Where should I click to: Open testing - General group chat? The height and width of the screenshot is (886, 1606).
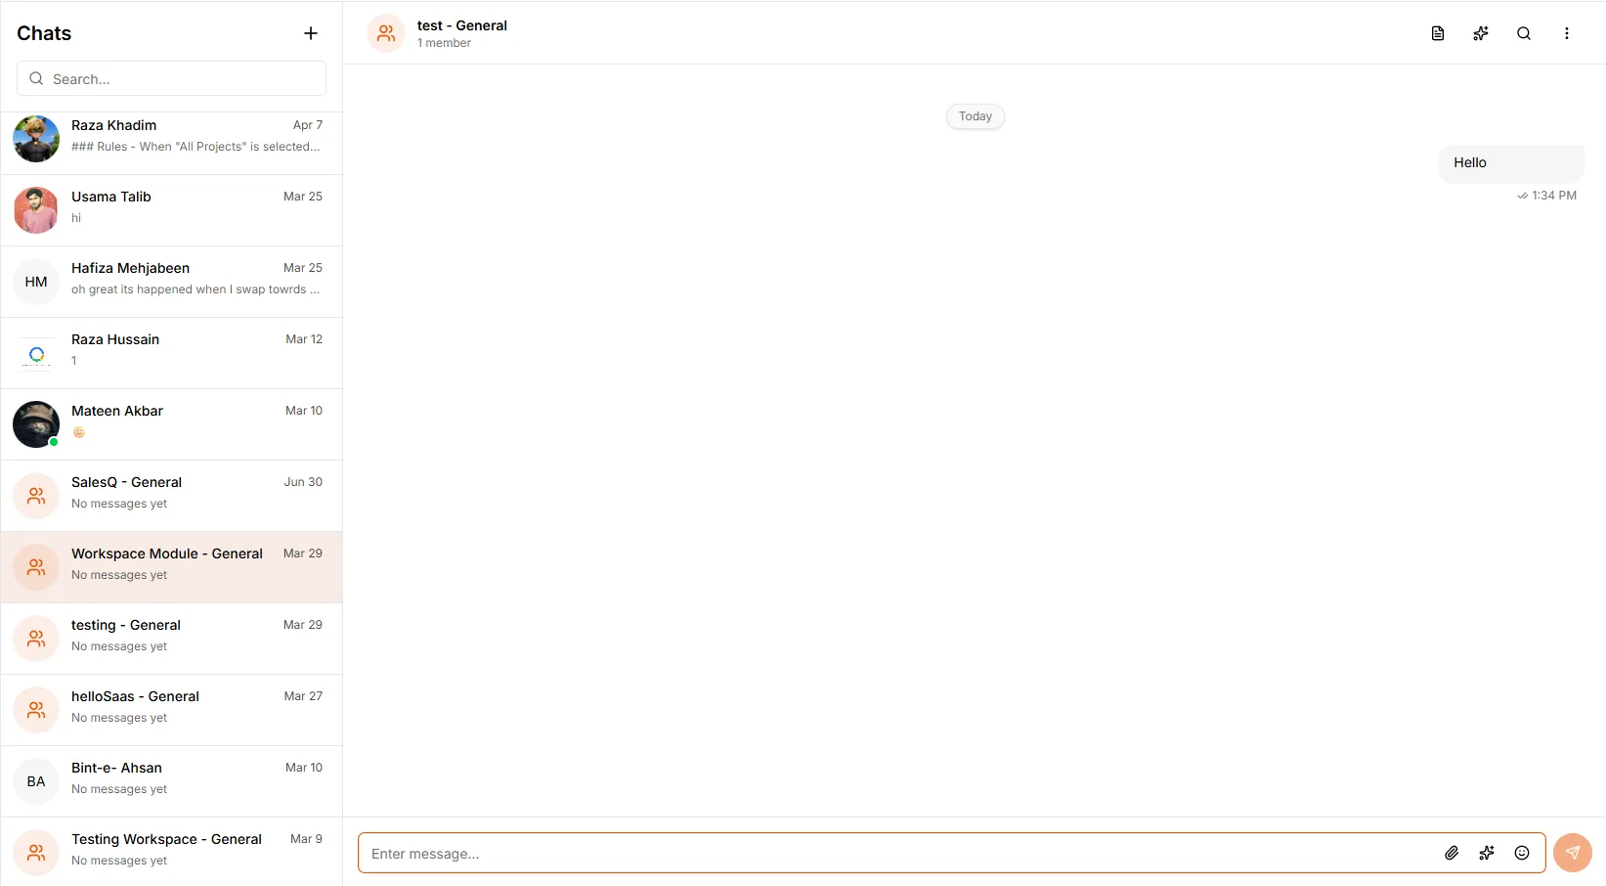pos(172,639)
